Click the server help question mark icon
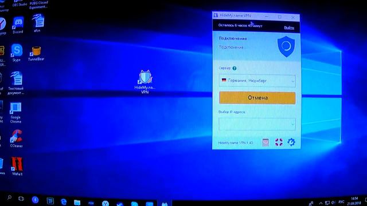 pos(235,68)
